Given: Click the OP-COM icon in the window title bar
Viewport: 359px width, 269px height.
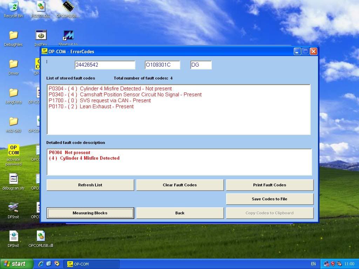Looking at the screenshot, I should coord(45,51).
